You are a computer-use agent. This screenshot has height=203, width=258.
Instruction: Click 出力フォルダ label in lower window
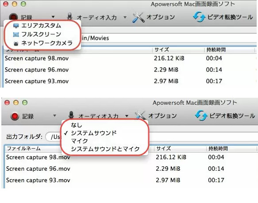[x=24, y=137]
